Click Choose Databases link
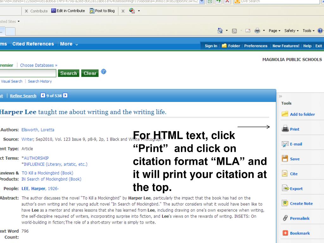 [39, 65]
